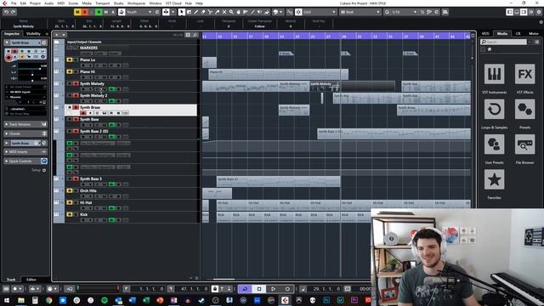Image resolution: width=544 pixels, height=306 pixels.
Task: Open Favorites star tile
Action: coord(494,179)
